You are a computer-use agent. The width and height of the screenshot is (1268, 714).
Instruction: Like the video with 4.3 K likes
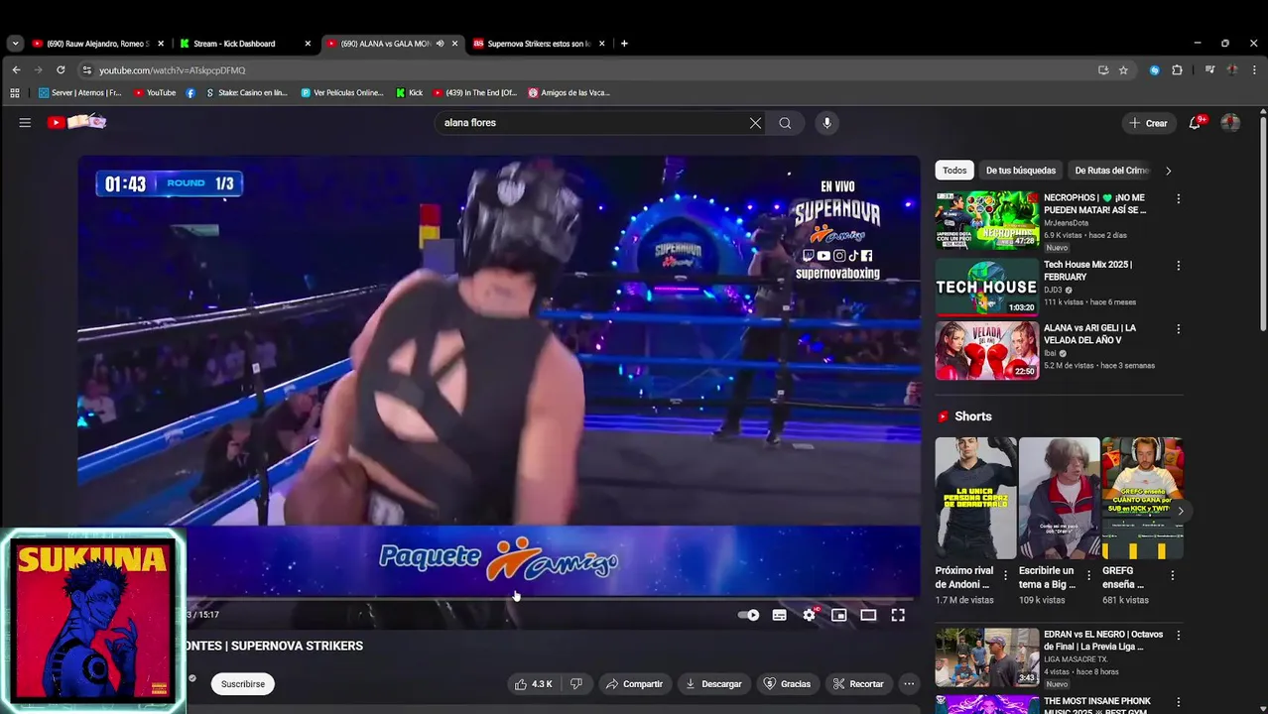pos(533,684)
